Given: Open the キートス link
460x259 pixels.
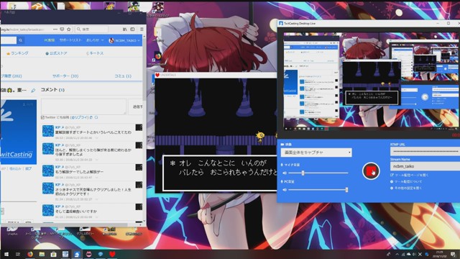Looking at the screenshot, I should tap(95, 53).
